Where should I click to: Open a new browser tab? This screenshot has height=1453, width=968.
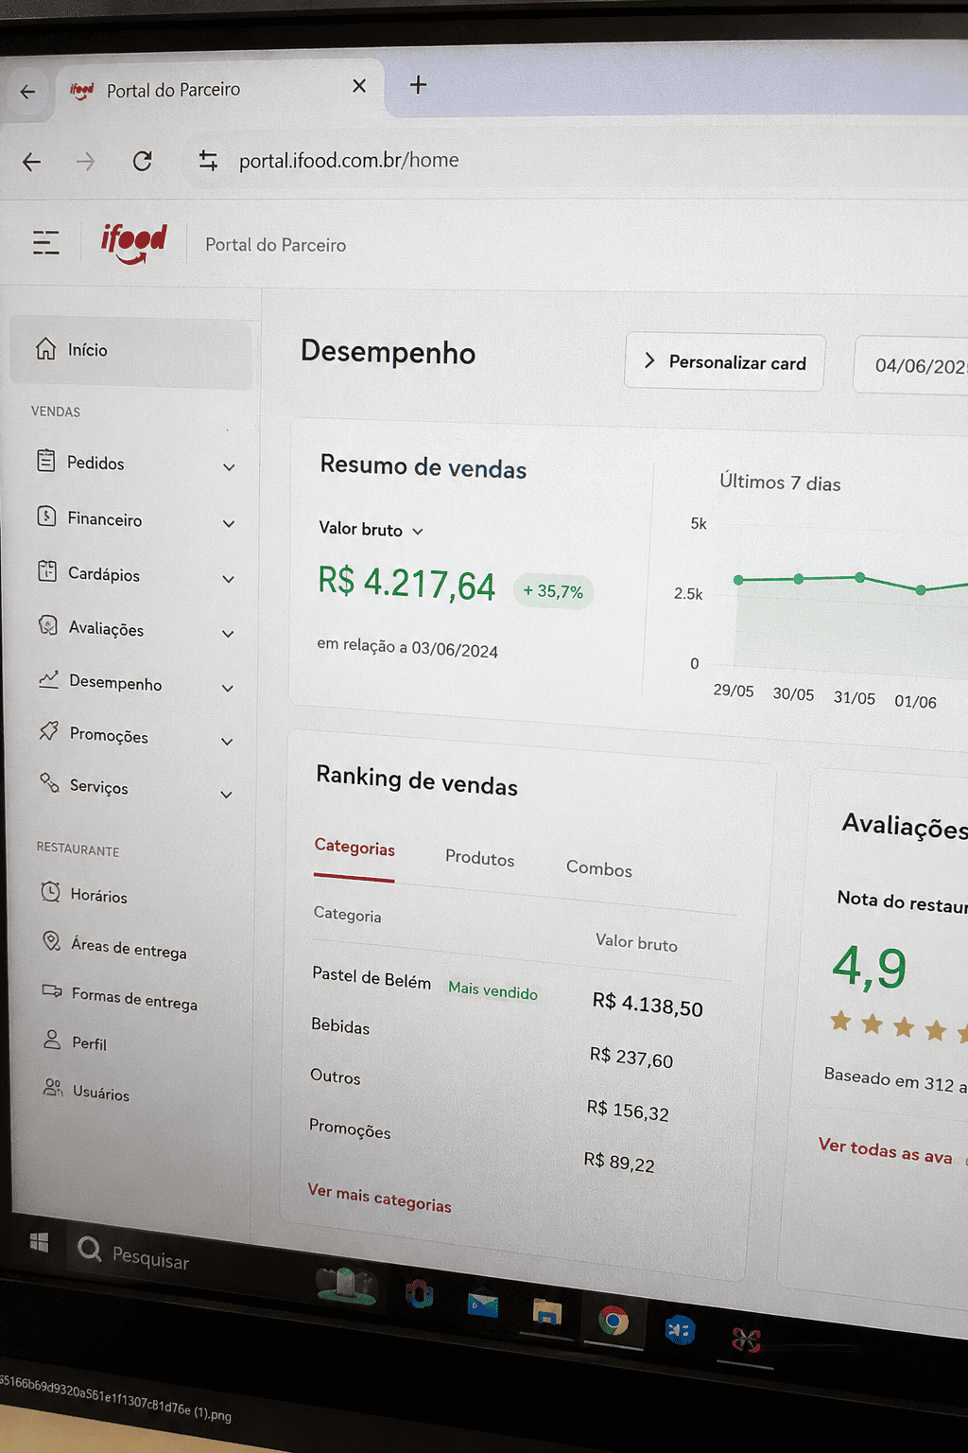pos(418,85)
